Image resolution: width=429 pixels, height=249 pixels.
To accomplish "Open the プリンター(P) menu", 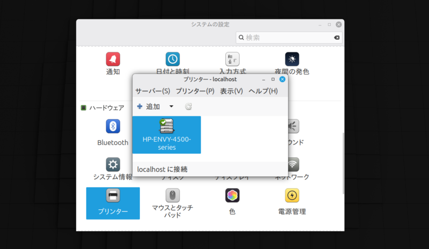I will click(x=195, y=91).
